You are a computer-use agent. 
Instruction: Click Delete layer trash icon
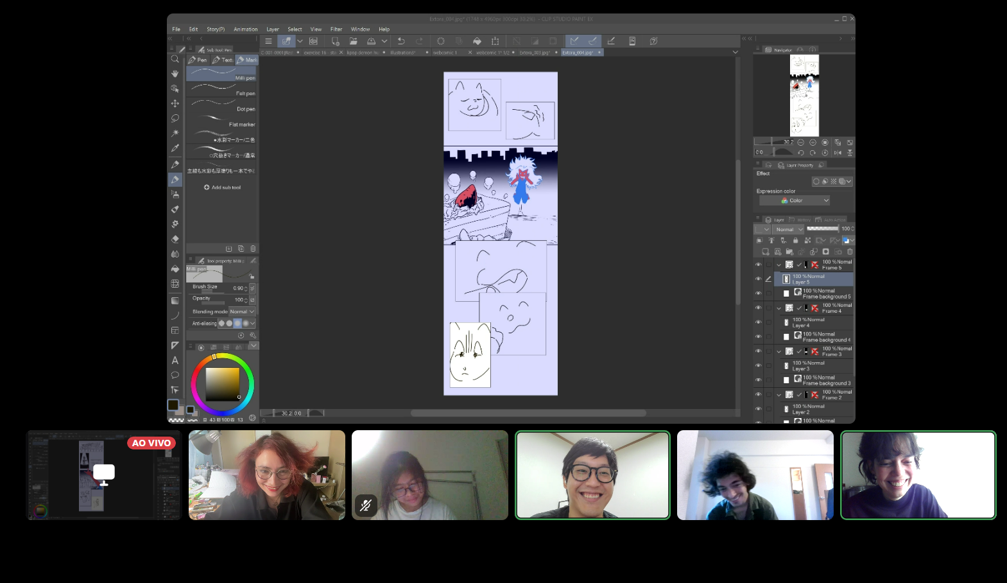(x=850, y=252)
